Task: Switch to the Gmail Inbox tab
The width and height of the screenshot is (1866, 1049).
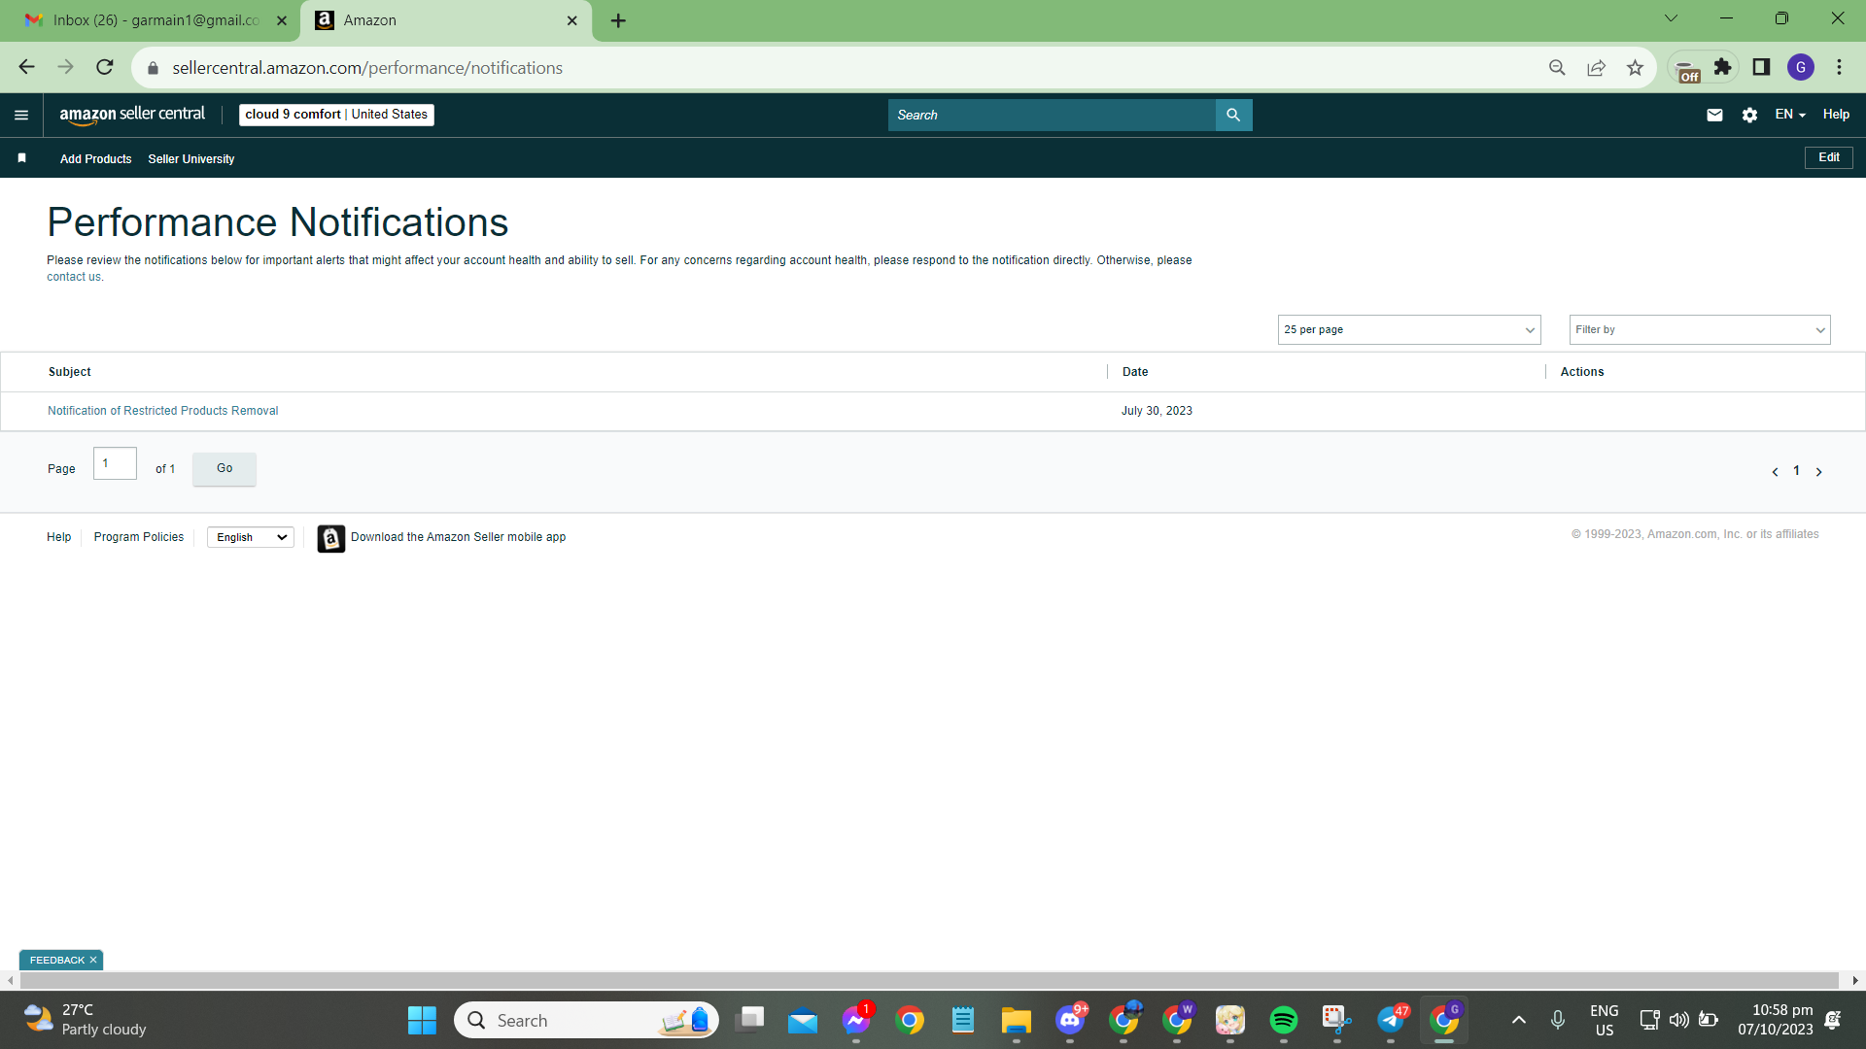Action: click(x=155, y=20)
